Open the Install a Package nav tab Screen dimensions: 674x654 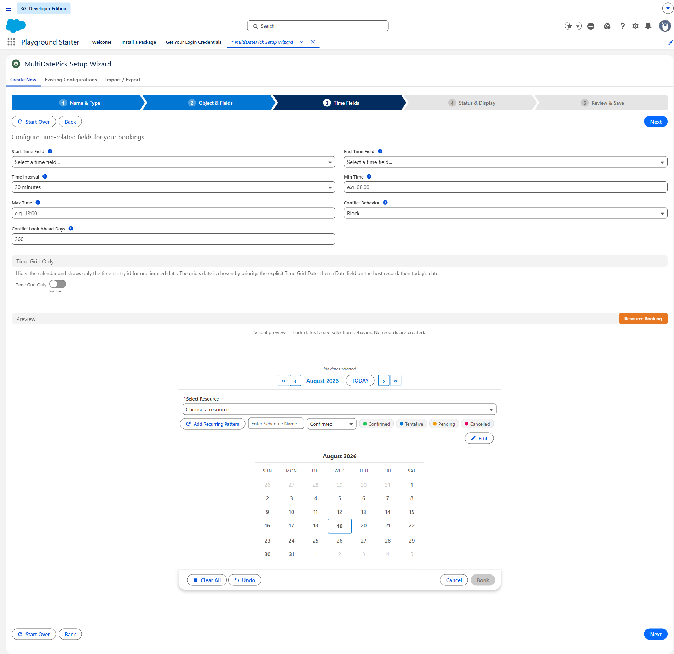pos(139,42)
